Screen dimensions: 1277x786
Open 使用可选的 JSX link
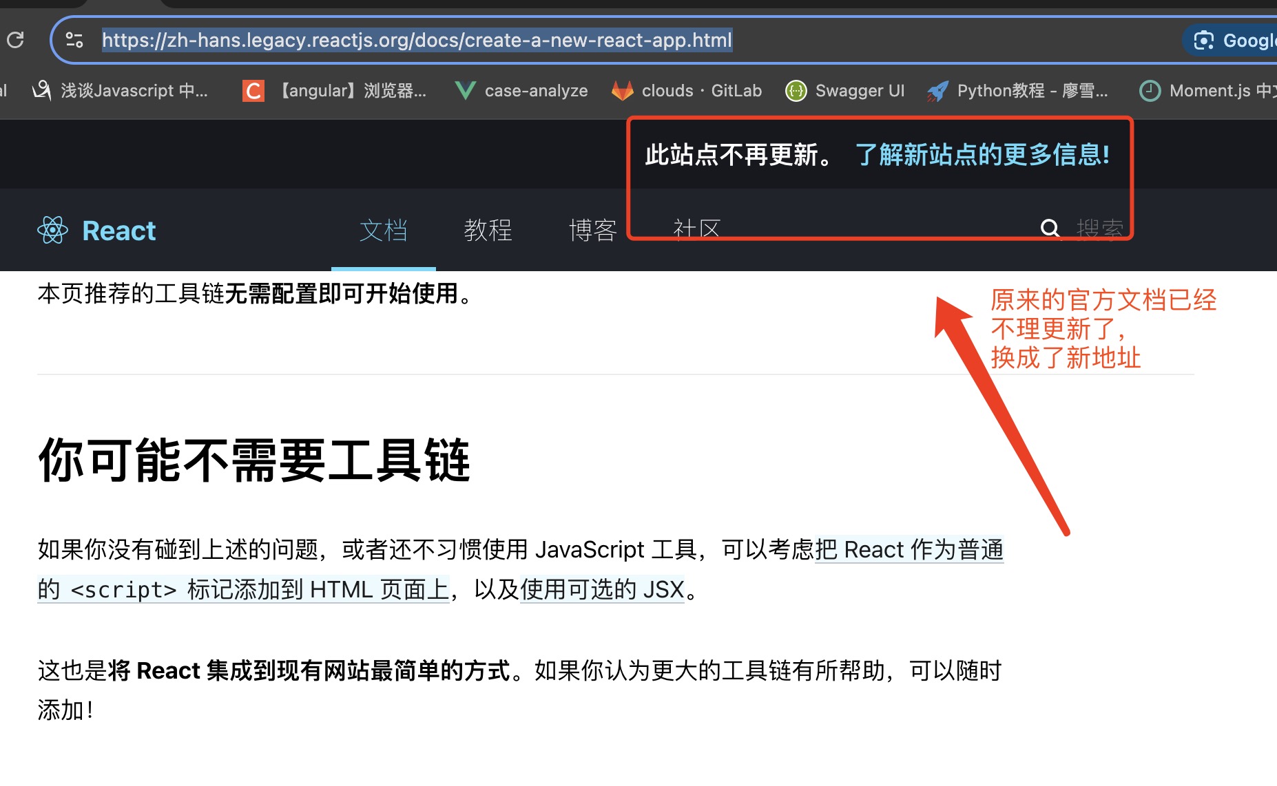click(x=603, y=589)
